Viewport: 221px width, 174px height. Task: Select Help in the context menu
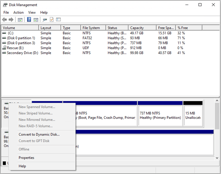click(22, 166)
